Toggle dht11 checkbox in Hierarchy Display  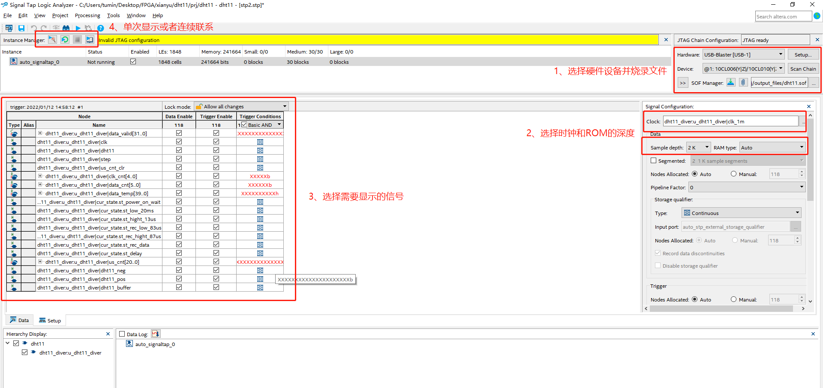(x=16, y=343)
